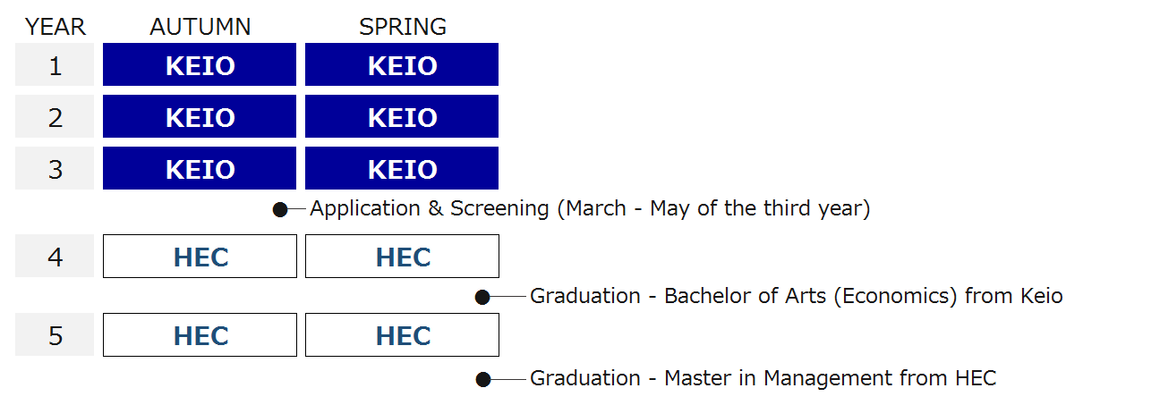Select the Year 2 Spring KEIO block

pyautogui.click(x=402, y=117)
